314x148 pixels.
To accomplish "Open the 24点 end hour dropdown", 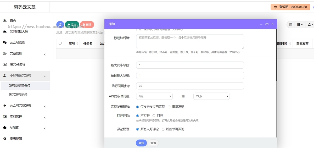I will tap(211, 96).
